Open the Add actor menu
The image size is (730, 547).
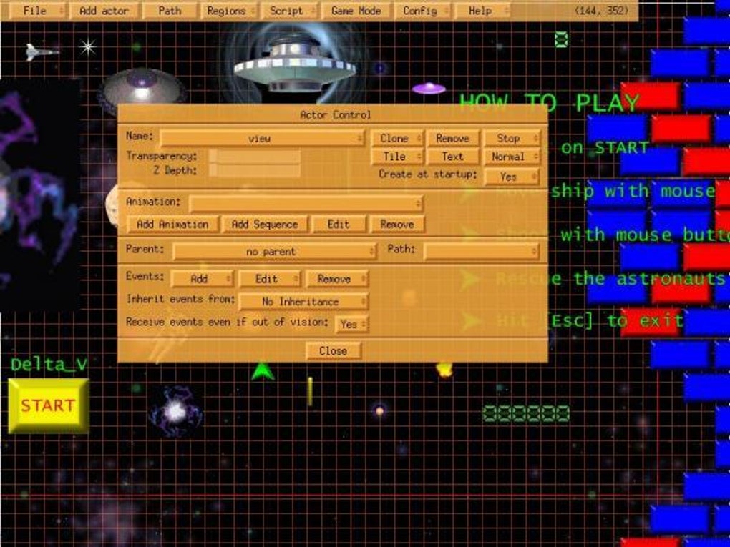104,10
